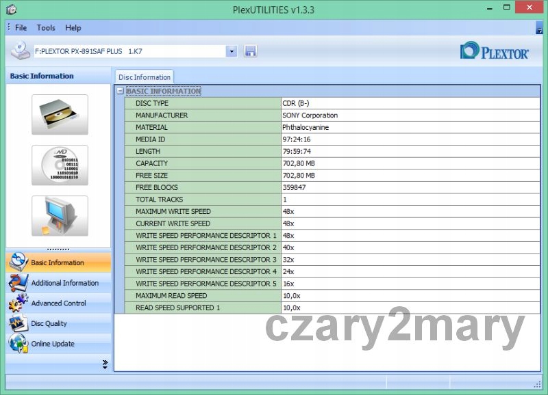The image size is (548, 395).
Task: Click the LENGTH value 79:59:74
Action: click(x=297, y=151)
